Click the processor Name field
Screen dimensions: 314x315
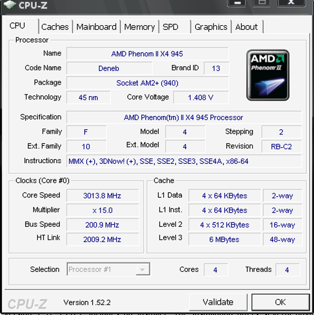[x=147, y=54]
